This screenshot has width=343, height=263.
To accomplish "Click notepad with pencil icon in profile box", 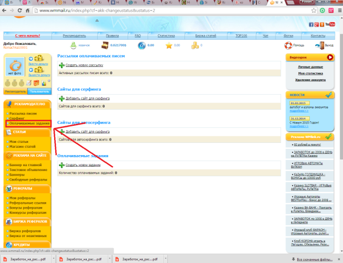I will [x=29, y=83].
